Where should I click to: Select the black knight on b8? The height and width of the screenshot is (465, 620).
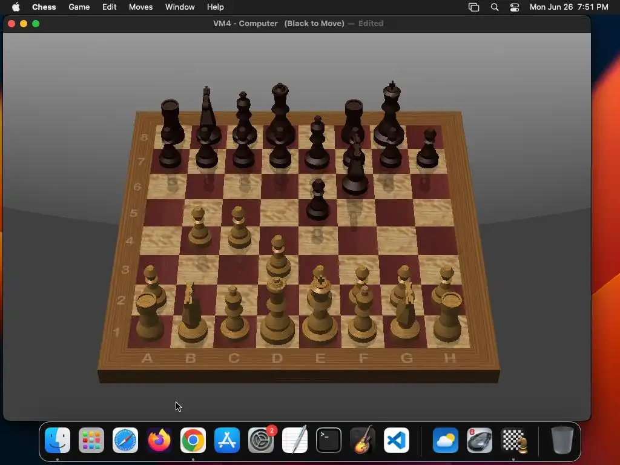point(208,114)
